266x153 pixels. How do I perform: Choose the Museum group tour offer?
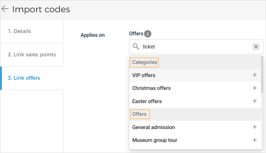(x=155, y=140)
